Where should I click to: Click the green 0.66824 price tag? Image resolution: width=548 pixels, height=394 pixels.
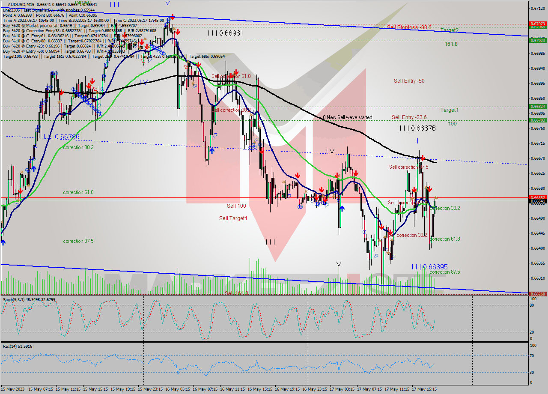point(537,106)
